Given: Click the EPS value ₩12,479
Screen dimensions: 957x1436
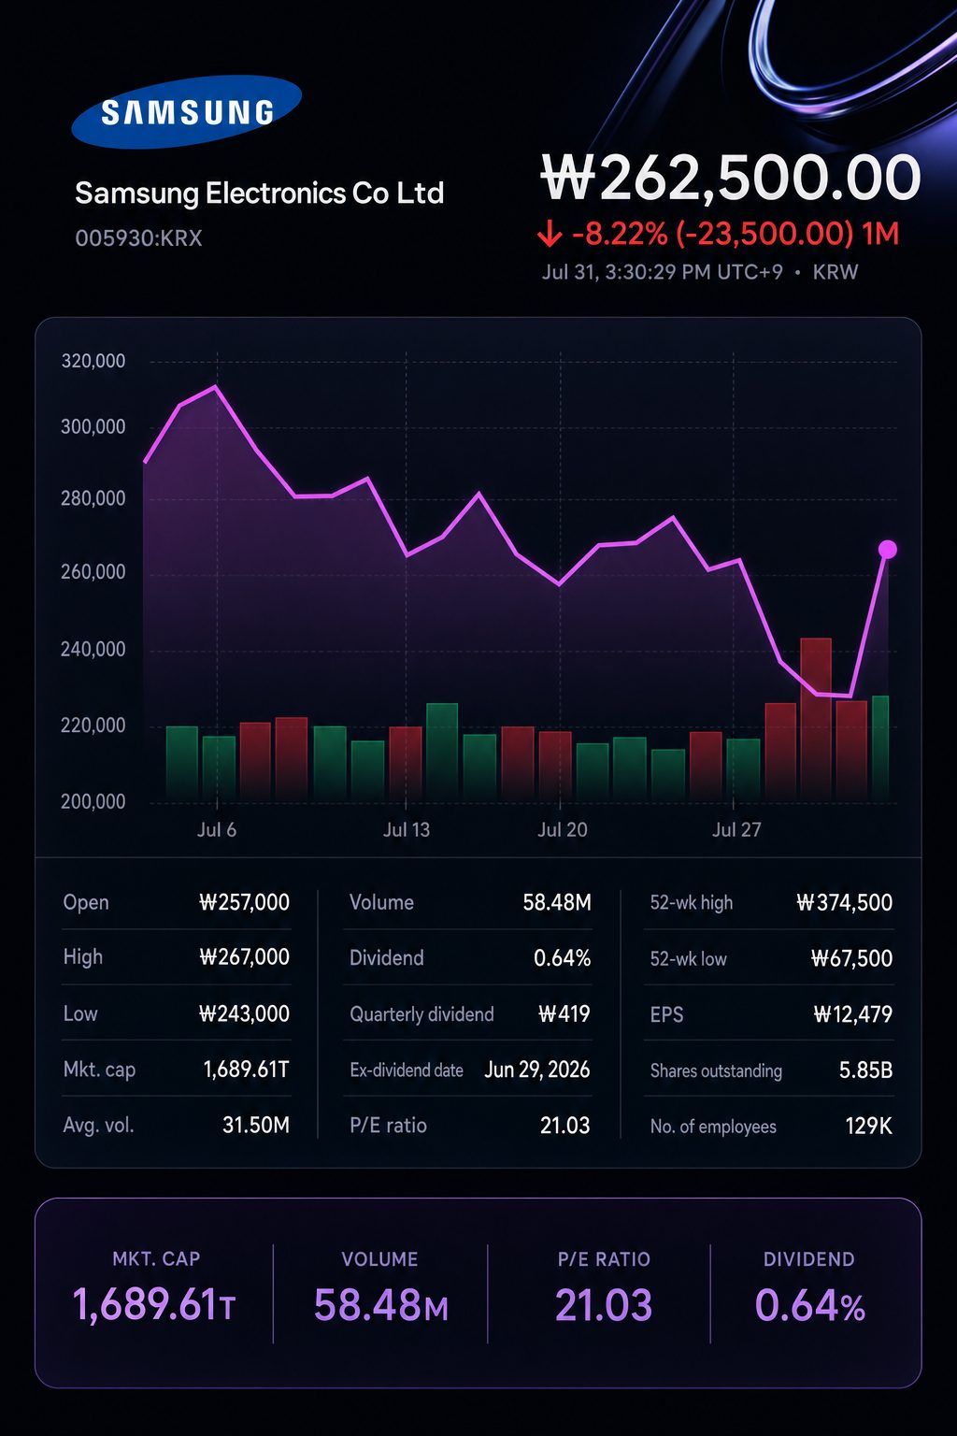Looking at the screenshot, I should coord(853,1015).
